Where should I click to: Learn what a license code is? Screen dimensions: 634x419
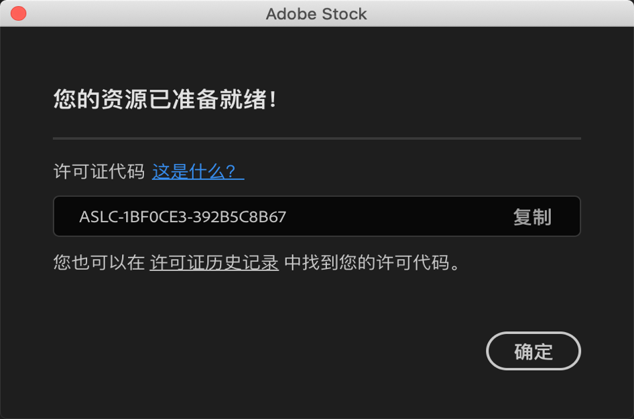click(x=196, y=171)
